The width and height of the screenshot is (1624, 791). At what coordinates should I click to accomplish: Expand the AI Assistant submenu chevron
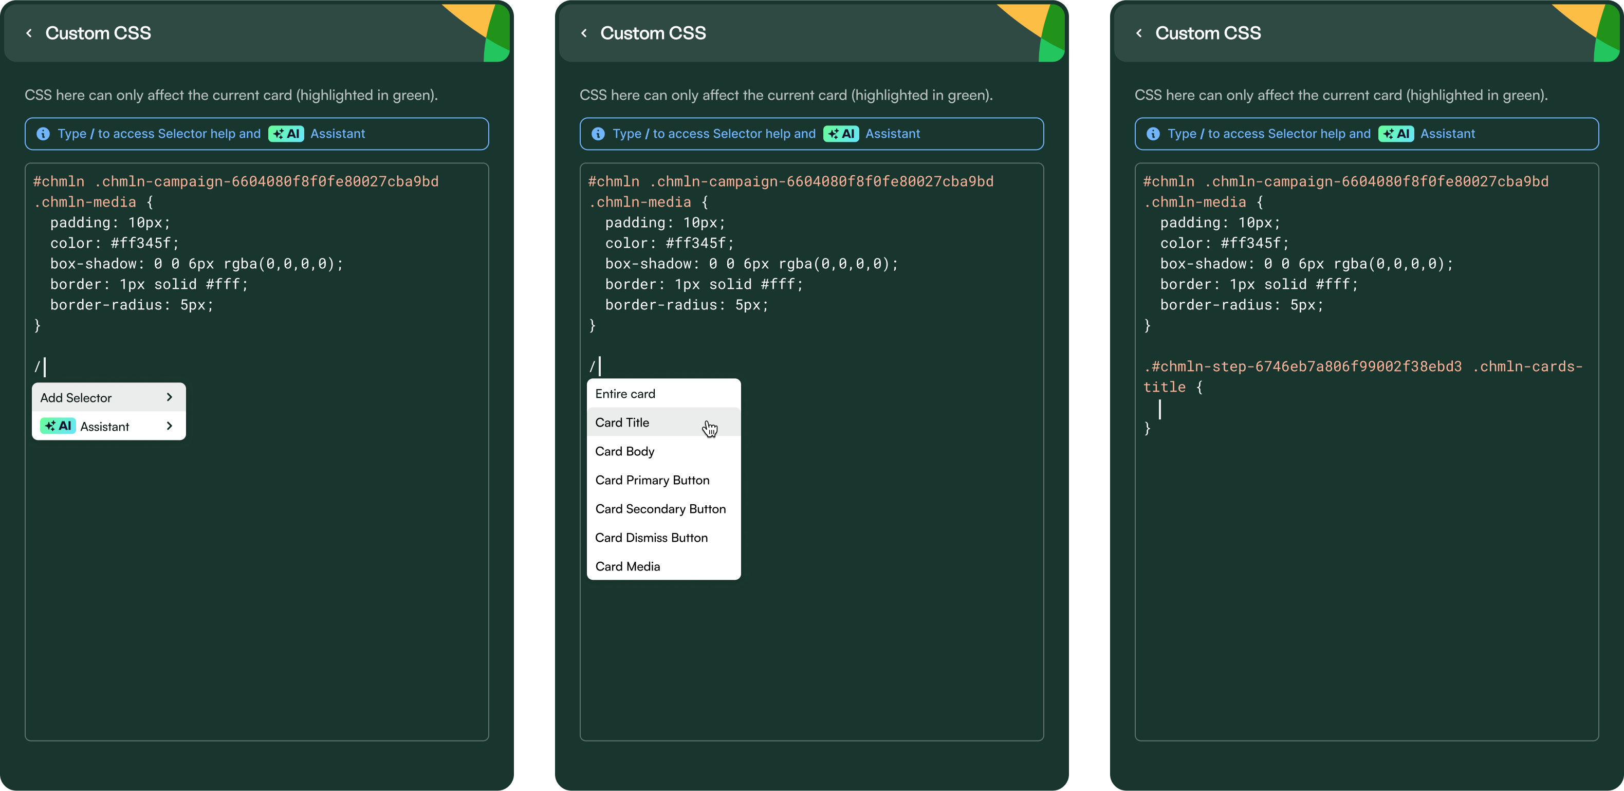[169, 426]
